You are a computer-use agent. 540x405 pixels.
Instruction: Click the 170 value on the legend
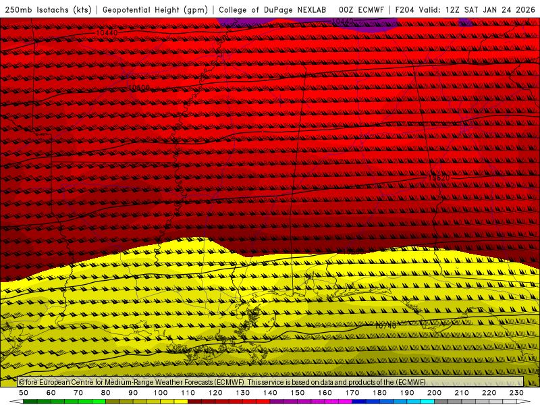352,393
